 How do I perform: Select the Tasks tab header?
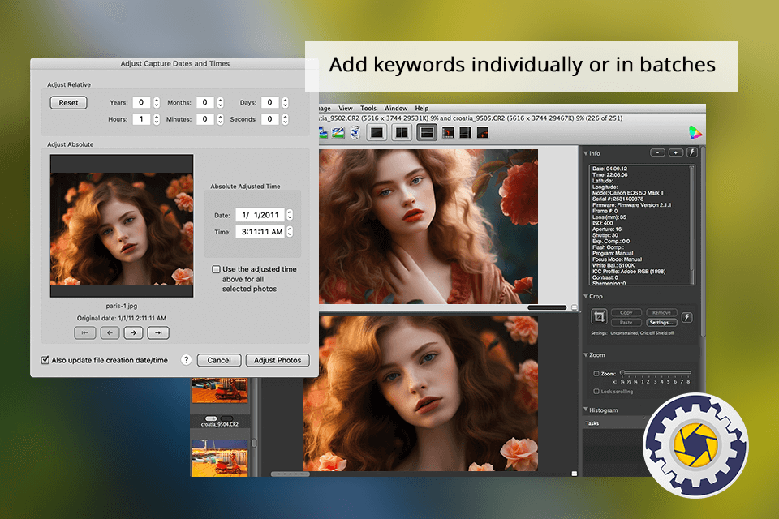point(592,423)
